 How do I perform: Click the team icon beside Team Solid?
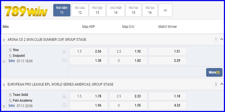(10, 95)
